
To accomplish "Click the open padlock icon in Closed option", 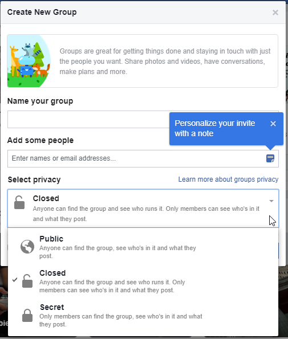I will 27,281.
